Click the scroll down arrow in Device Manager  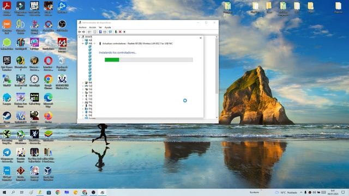(217, 118)
